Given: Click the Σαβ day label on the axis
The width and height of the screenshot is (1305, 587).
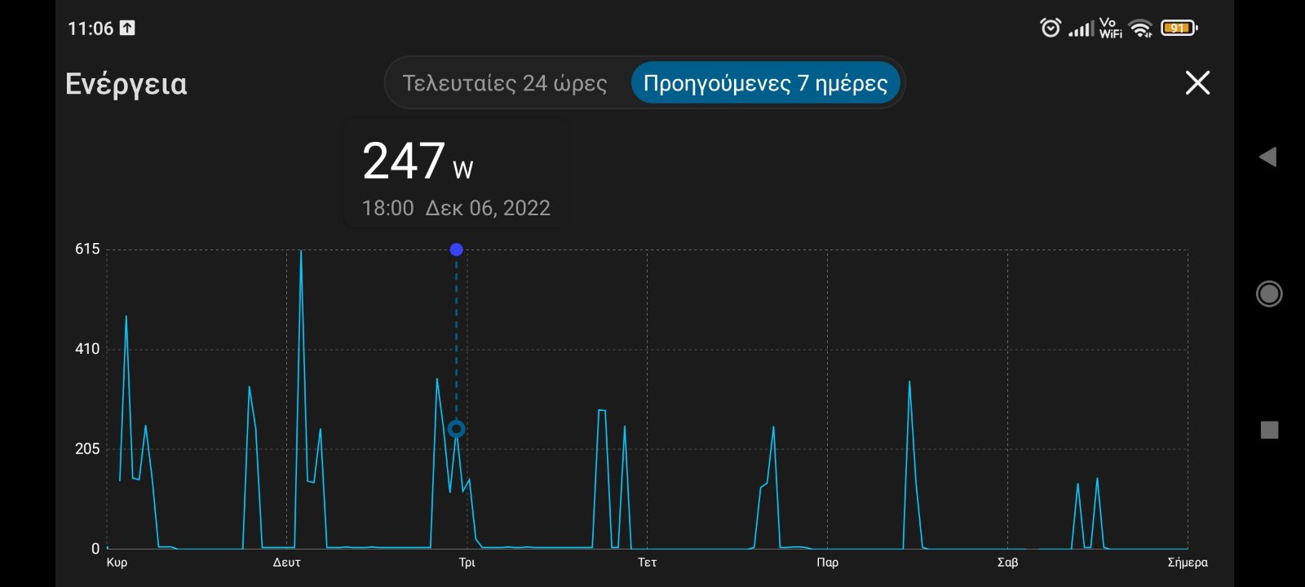Looking at the screenshot, I should [x=1008, y=563].
